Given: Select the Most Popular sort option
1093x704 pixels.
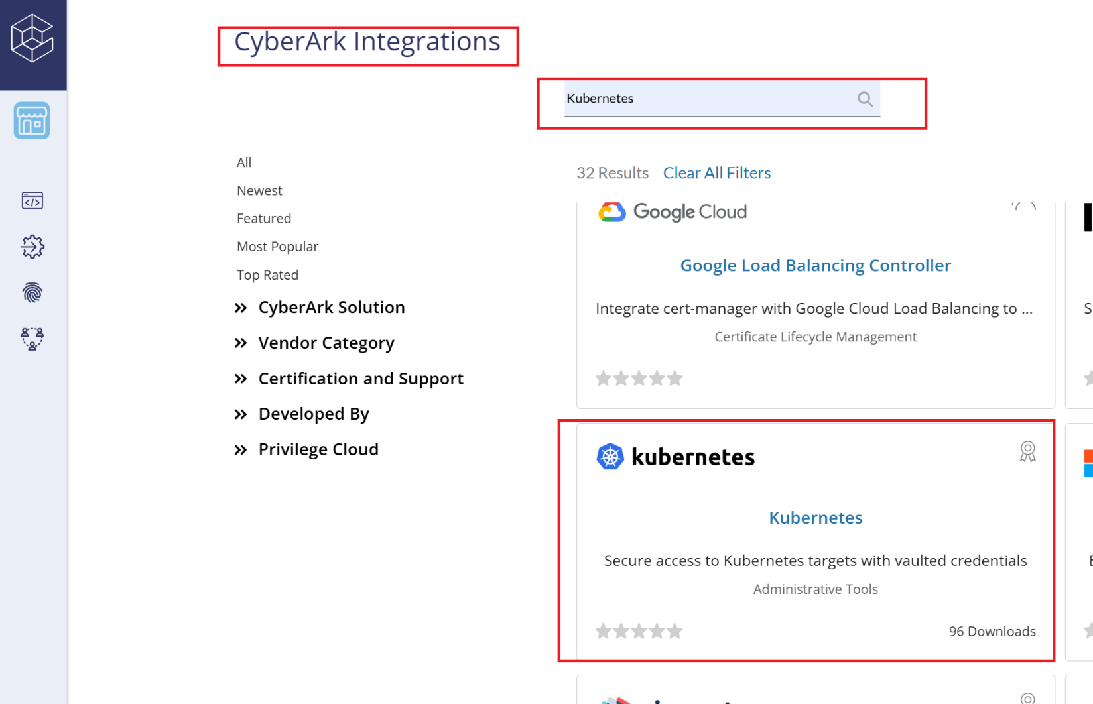Looking at the screenshot, I should click(x=277, y=246).
